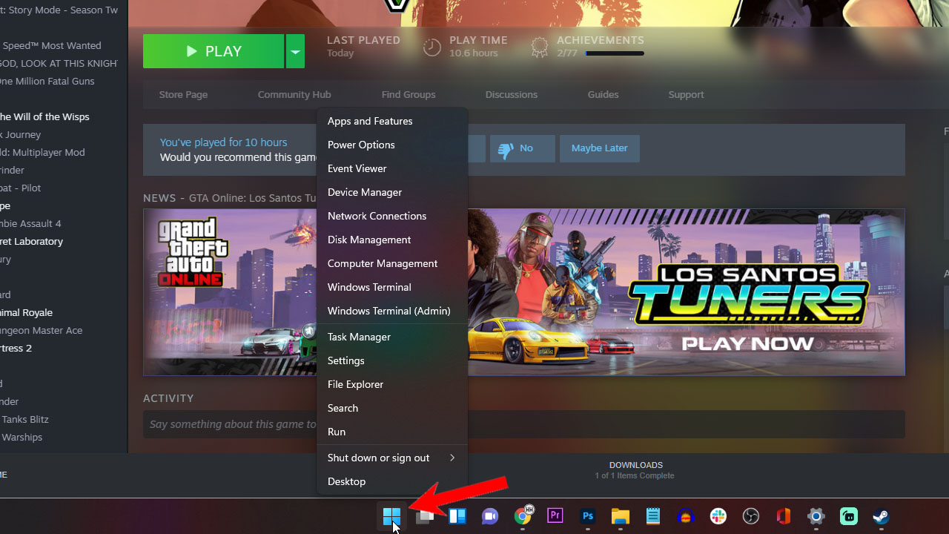
Task: Open Slack from the taskbar
Action: (x=718, y=516)
